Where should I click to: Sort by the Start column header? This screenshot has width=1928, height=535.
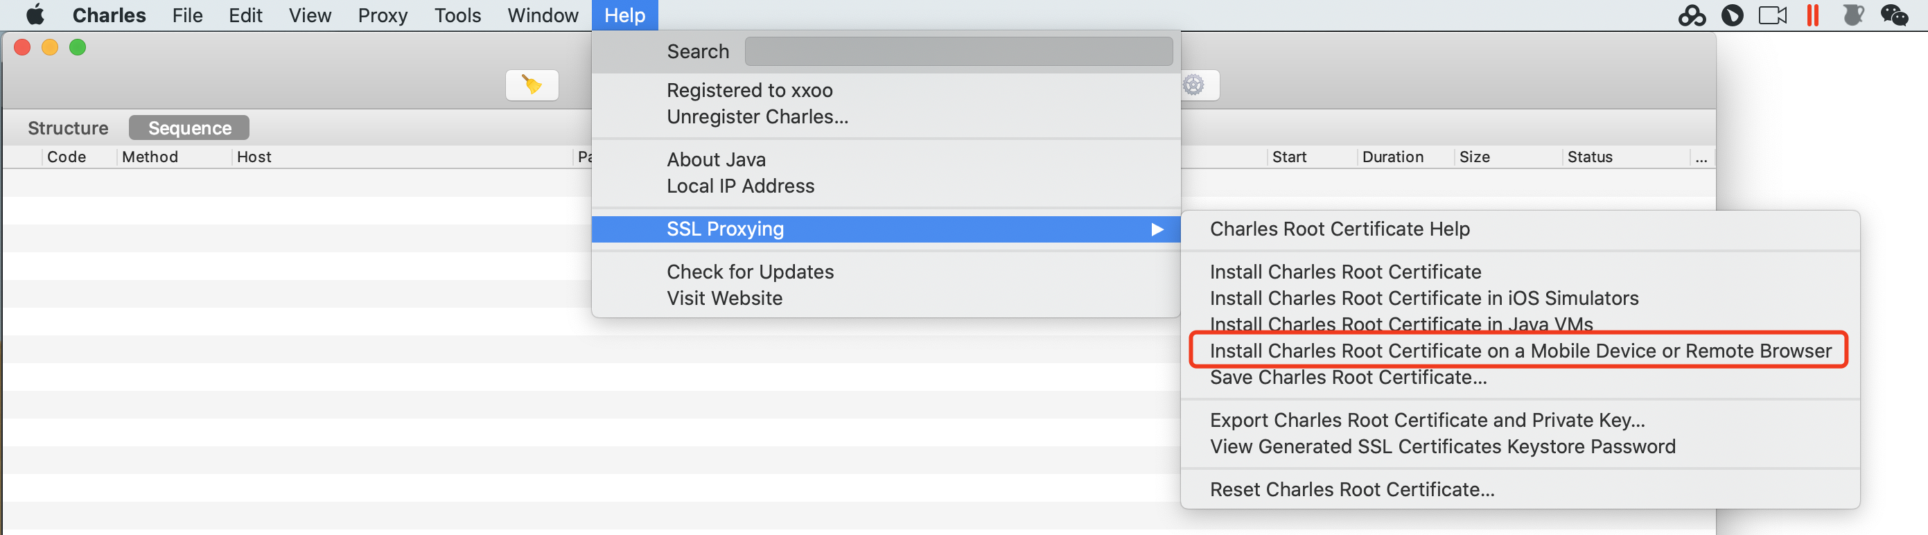click(1312, 157)
